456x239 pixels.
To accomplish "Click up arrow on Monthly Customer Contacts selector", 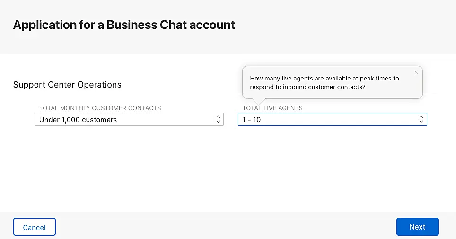I will coord(218,117).
